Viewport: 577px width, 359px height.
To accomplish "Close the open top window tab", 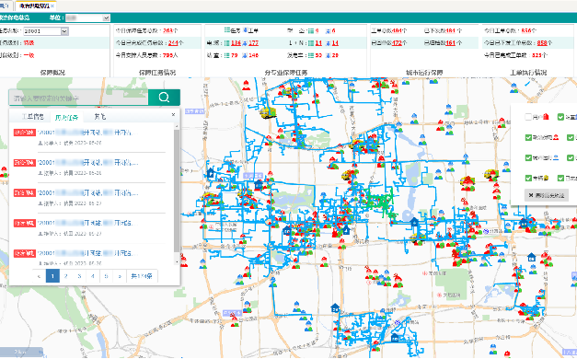I will (52, 6).
